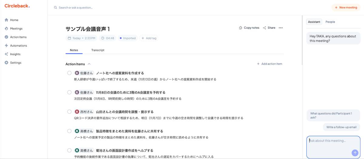This screenshot has width=364, height=159.
Task: Click the Home house icon
Action: (6, 20)
